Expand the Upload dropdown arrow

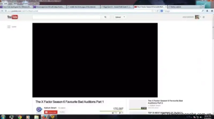pos(124,17)
